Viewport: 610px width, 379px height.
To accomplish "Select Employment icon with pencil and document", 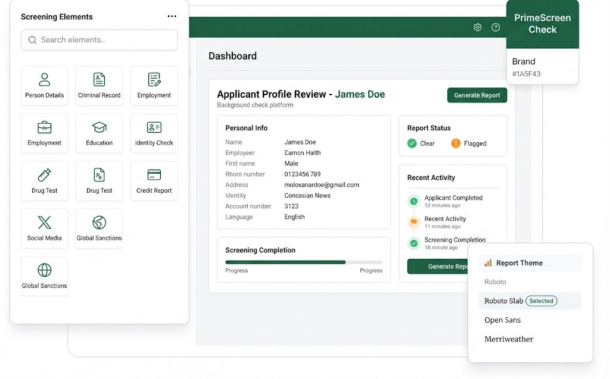I will (154, 80).
